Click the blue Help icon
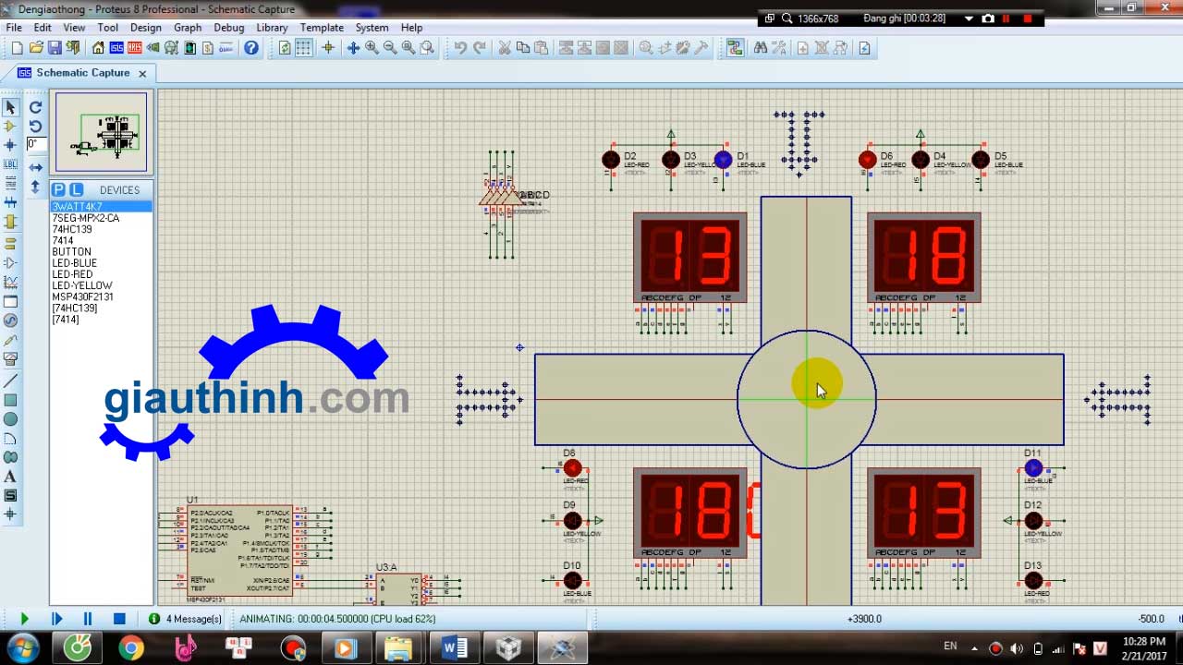Screen dimensions: 1183x665 (x=250, y=48)
